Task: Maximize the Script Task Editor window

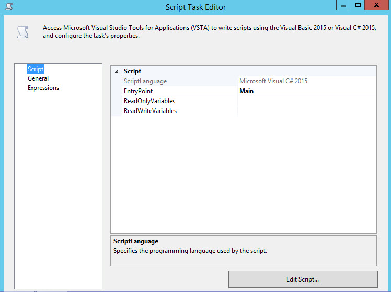Action: click(x=358, y=5)
